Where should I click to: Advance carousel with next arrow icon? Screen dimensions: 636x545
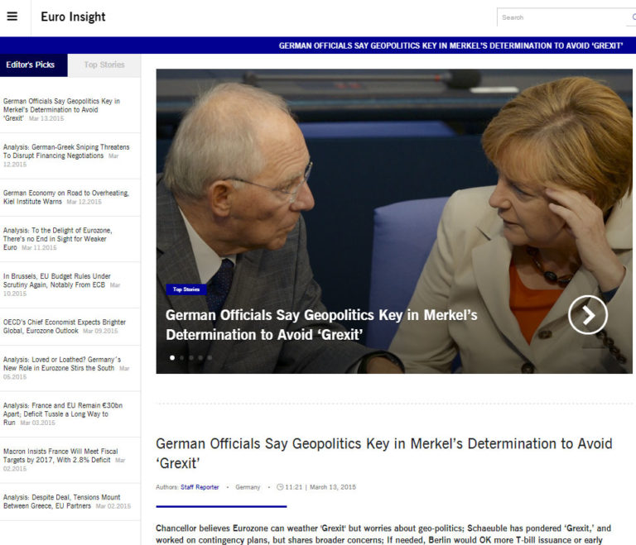tap(587, 314)
